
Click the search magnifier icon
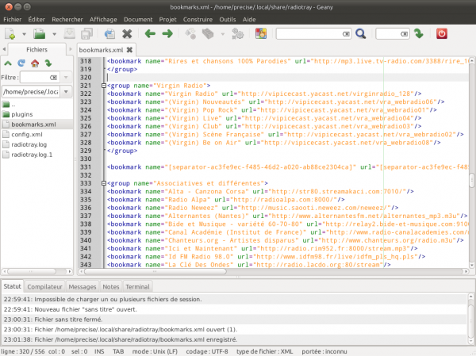[360, 33]
